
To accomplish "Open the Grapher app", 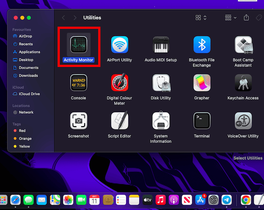I will (x=202, y=83).
